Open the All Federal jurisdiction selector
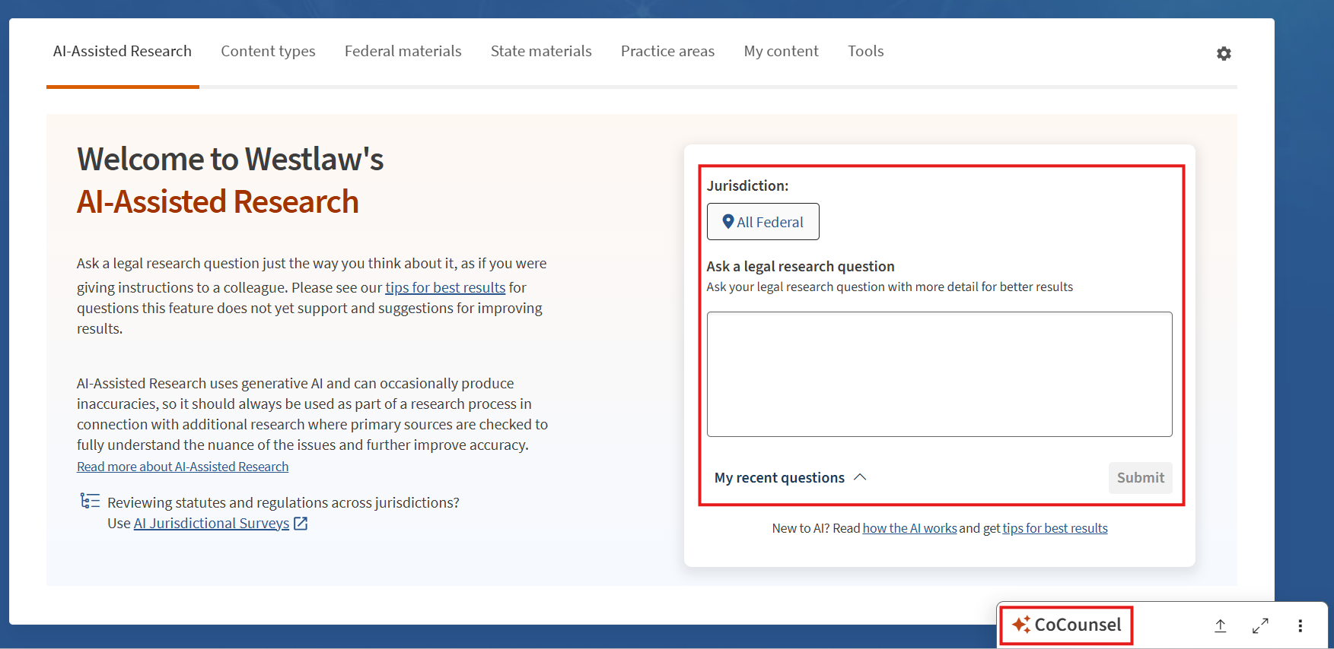 (763, 222)
